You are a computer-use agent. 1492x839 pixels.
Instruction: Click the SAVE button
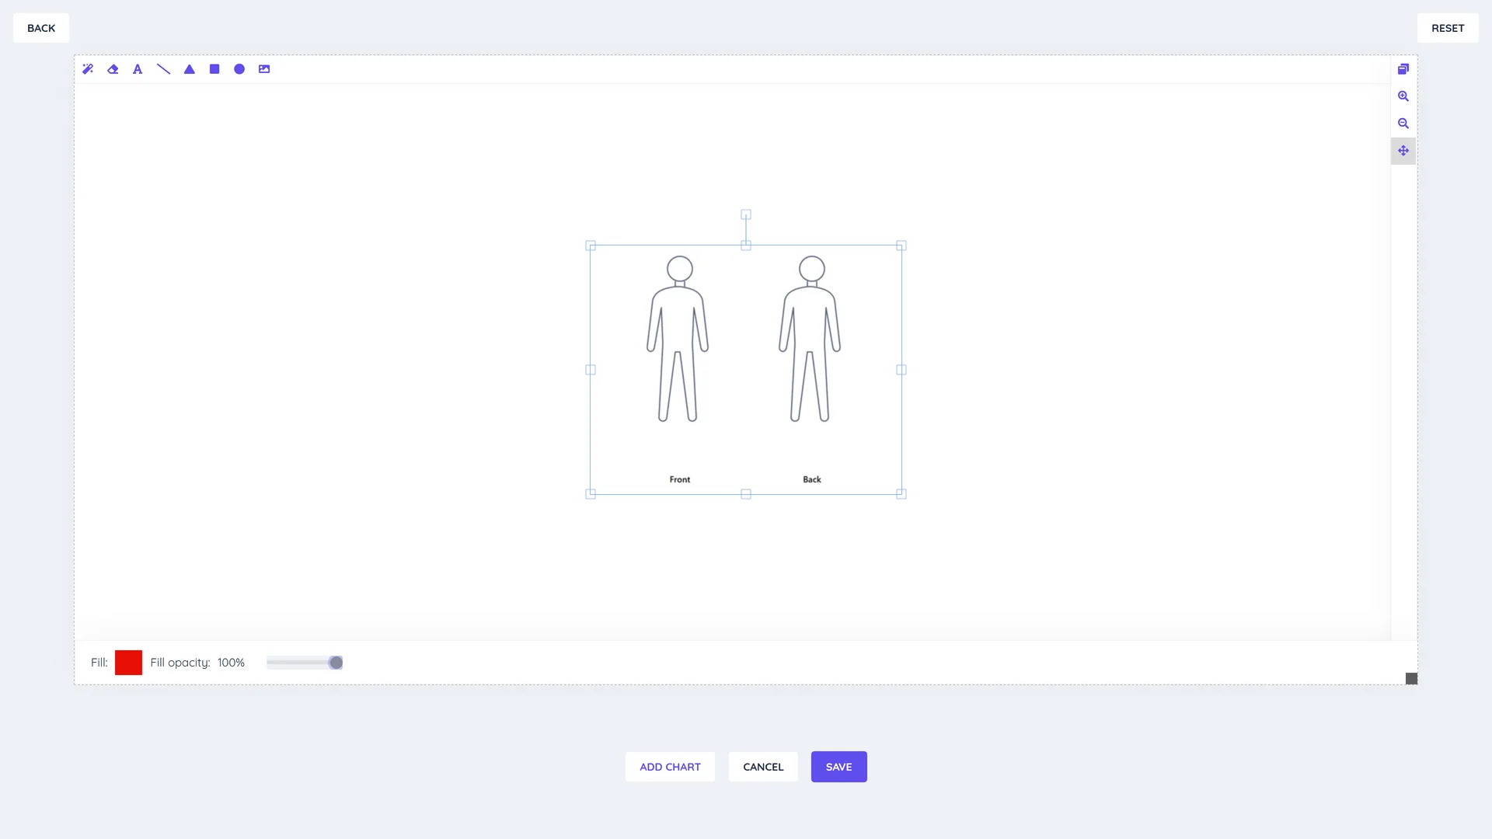(839, 767)
